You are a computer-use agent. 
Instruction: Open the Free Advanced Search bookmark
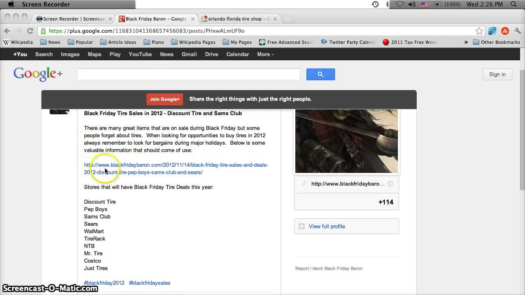point(286,42)
